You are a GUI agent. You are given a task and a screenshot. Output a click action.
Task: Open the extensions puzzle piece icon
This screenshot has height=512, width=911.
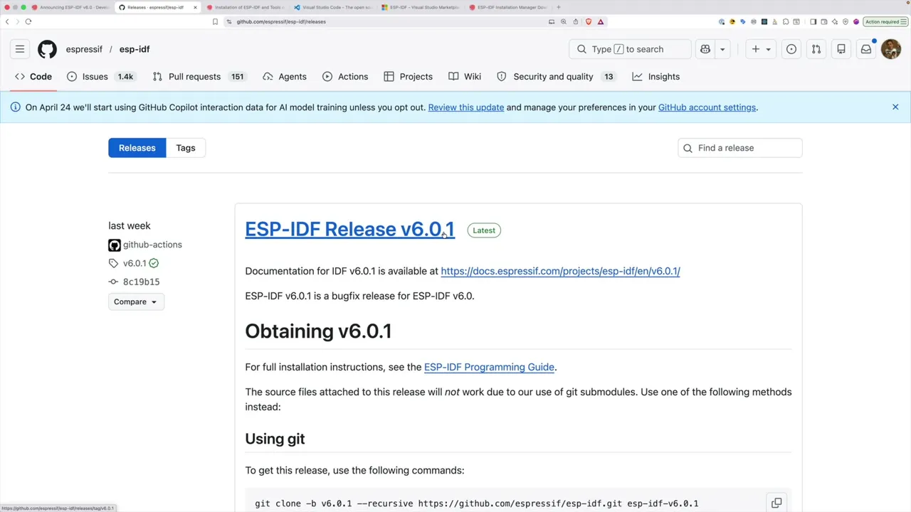pyautogui.click(x=786, y=21)
